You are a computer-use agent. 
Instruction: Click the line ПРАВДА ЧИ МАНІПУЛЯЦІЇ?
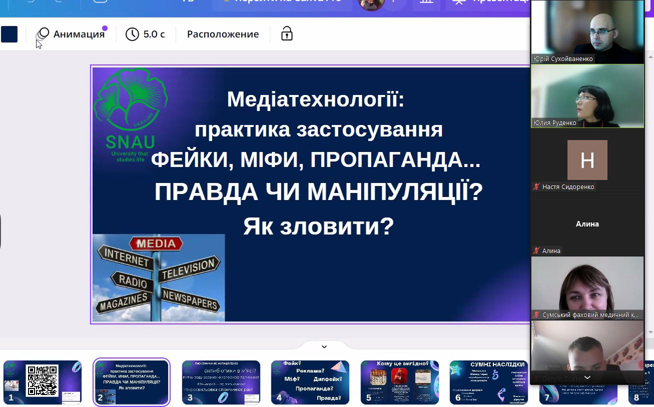(319, 192)
